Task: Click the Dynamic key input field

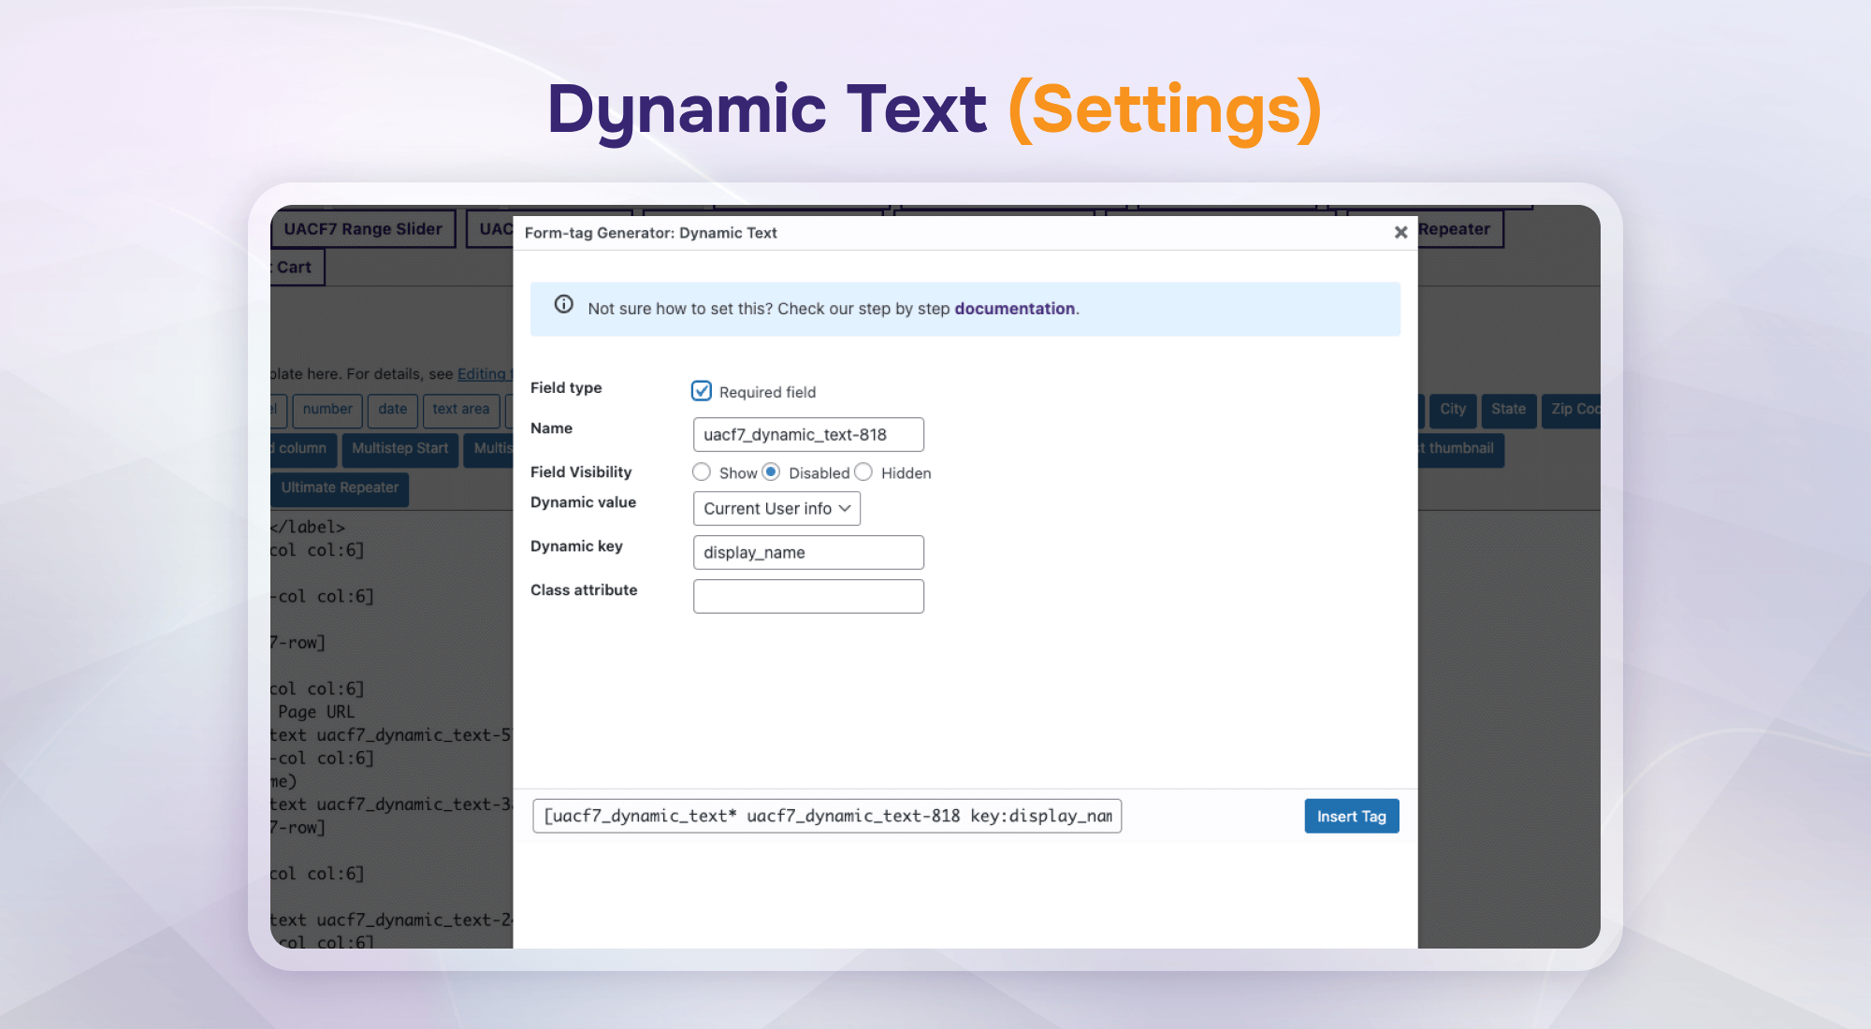Action: pos(808,553)
